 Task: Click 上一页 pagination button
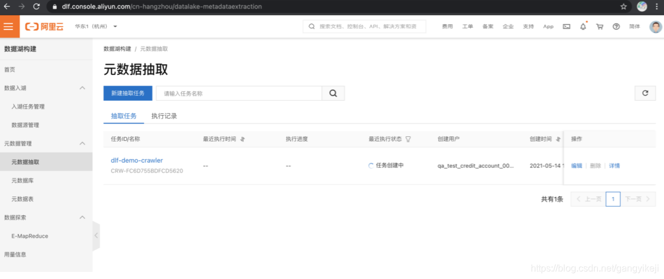click(588, 199)
